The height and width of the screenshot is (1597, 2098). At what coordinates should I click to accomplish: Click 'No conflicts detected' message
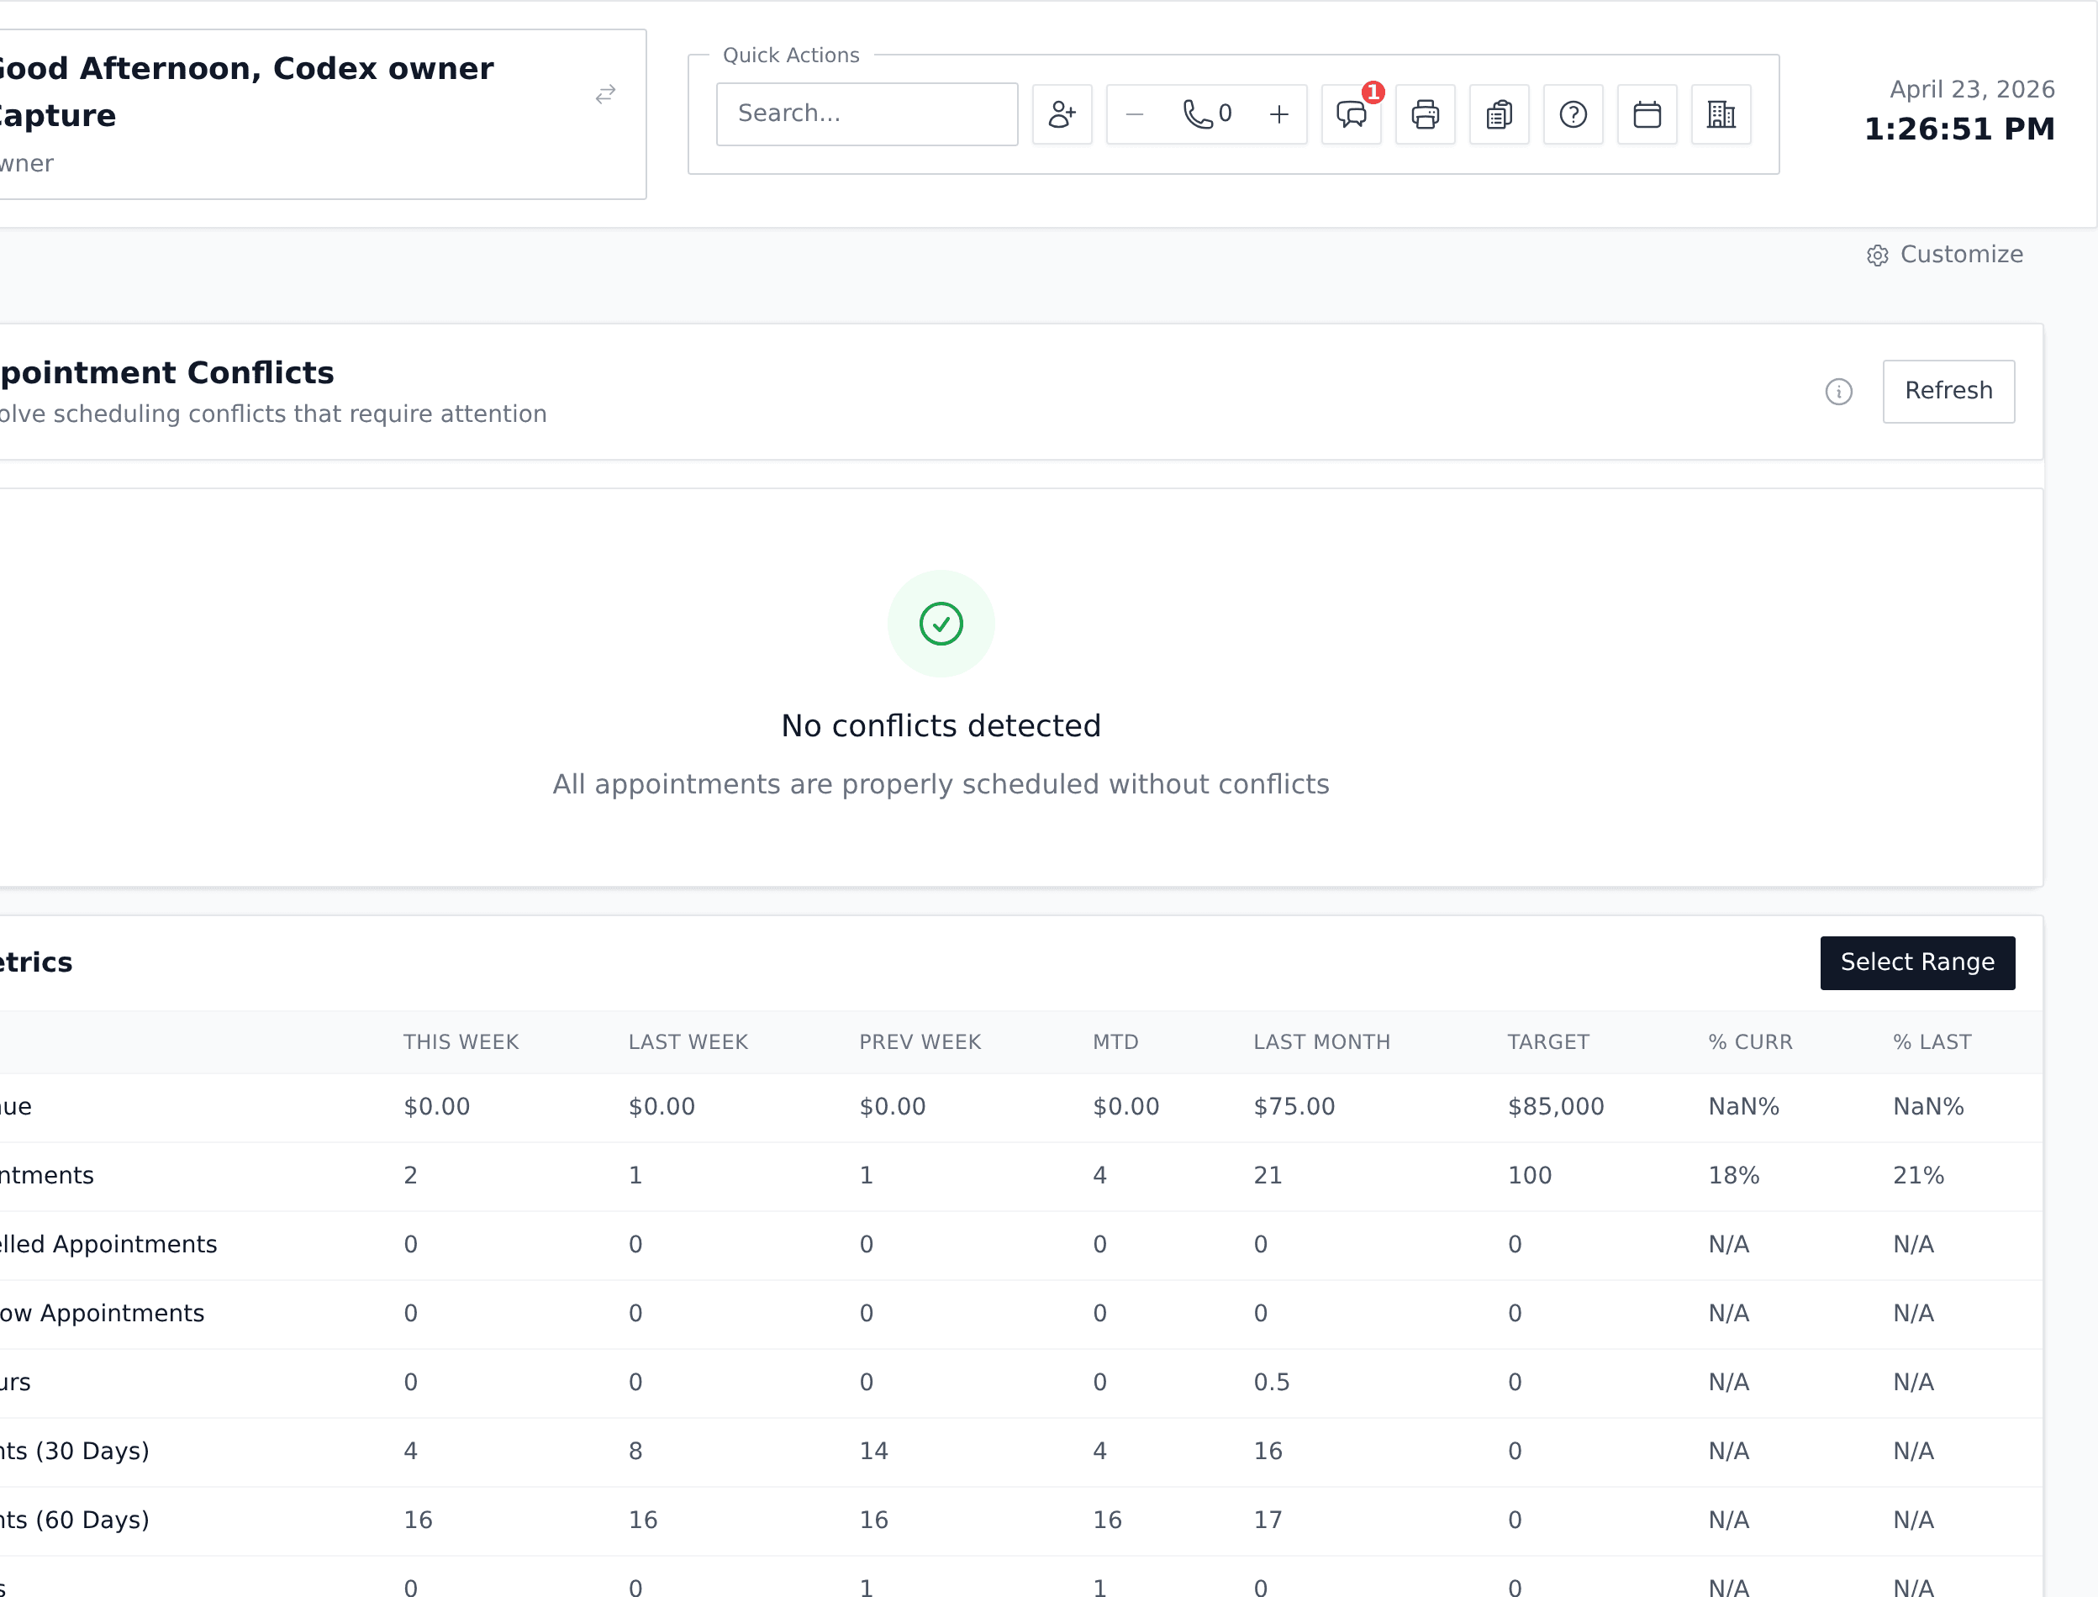coord(941,726)
